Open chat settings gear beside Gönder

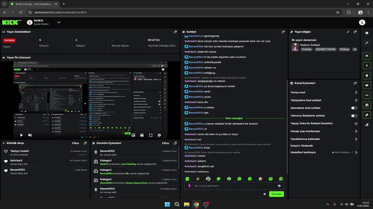click(x=265, y=194)
